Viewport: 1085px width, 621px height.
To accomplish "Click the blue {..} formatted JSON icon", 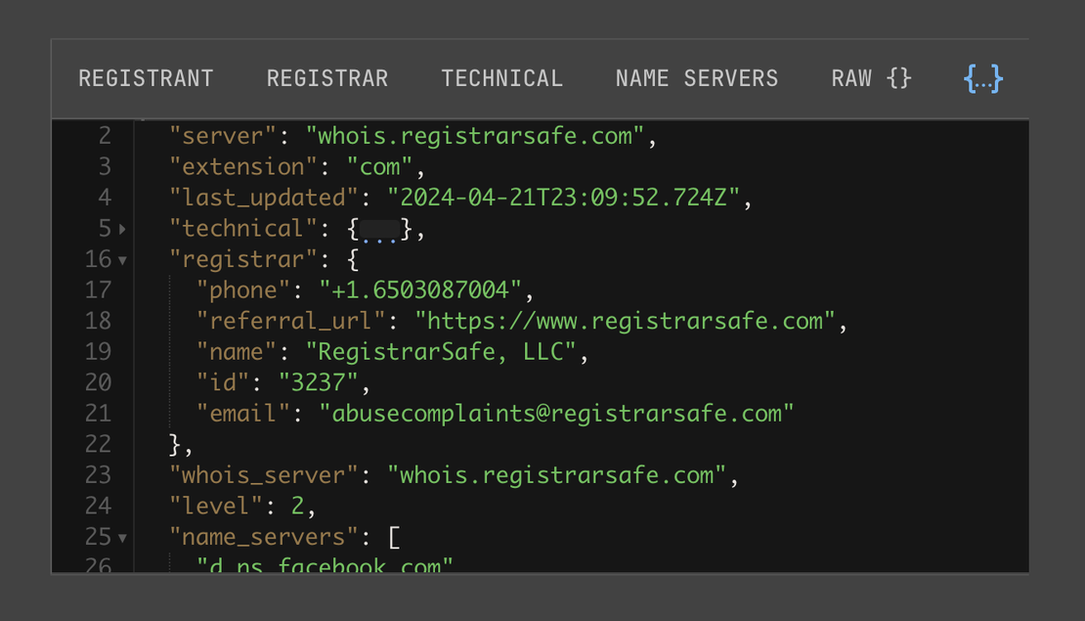I will [x=981, y=78].
